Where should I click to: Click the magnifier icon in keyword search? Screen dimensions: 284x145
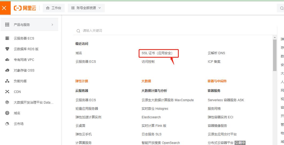(x=78, y=31)
